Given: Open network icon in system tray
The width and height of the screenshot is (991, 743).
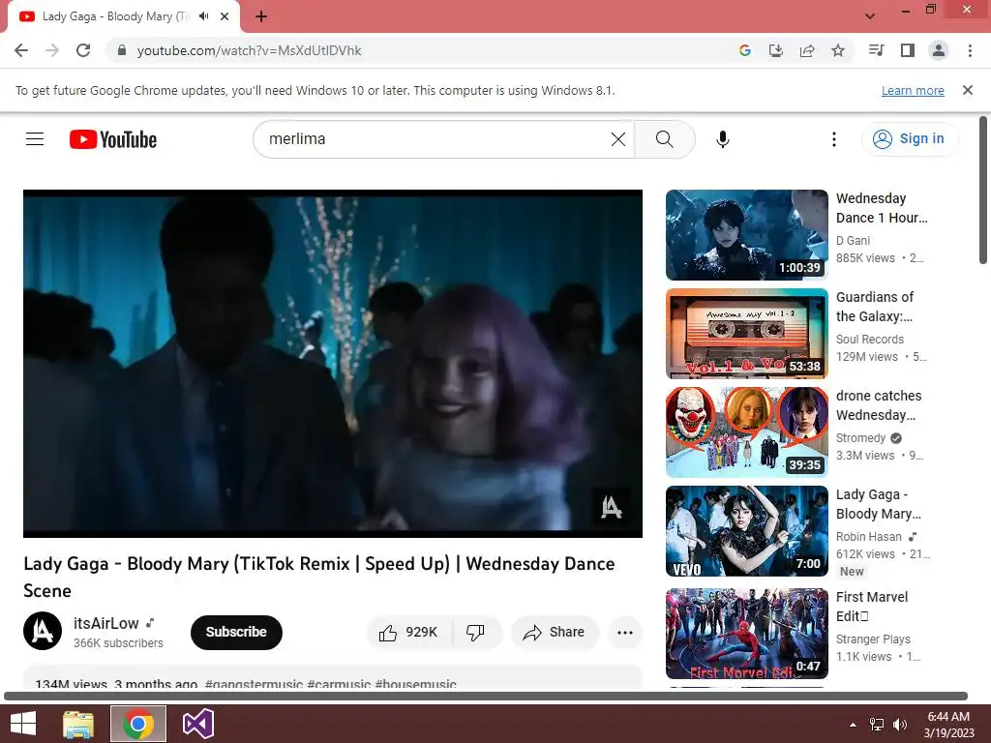Looking at the screenshot, I should tap(877, 724).
